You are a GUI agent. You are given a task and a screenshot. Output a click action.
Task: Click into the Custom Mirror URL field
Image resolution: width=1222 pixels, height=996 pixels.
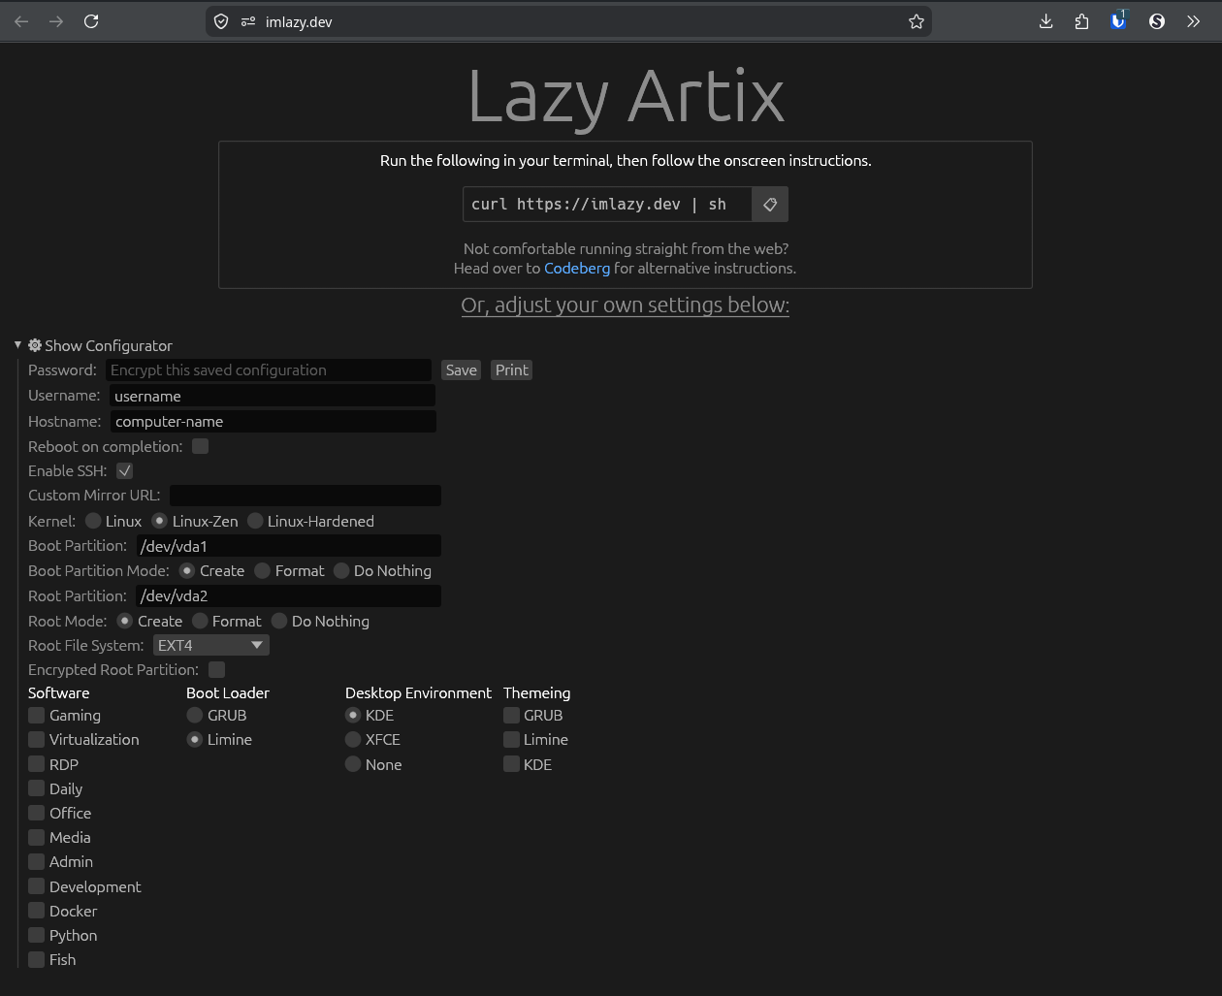305,496
